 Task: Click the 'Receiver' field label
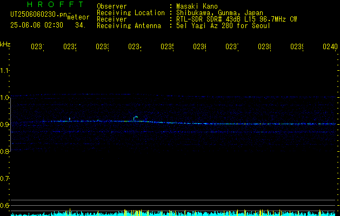pyautogui.click(x=112, y=19)
